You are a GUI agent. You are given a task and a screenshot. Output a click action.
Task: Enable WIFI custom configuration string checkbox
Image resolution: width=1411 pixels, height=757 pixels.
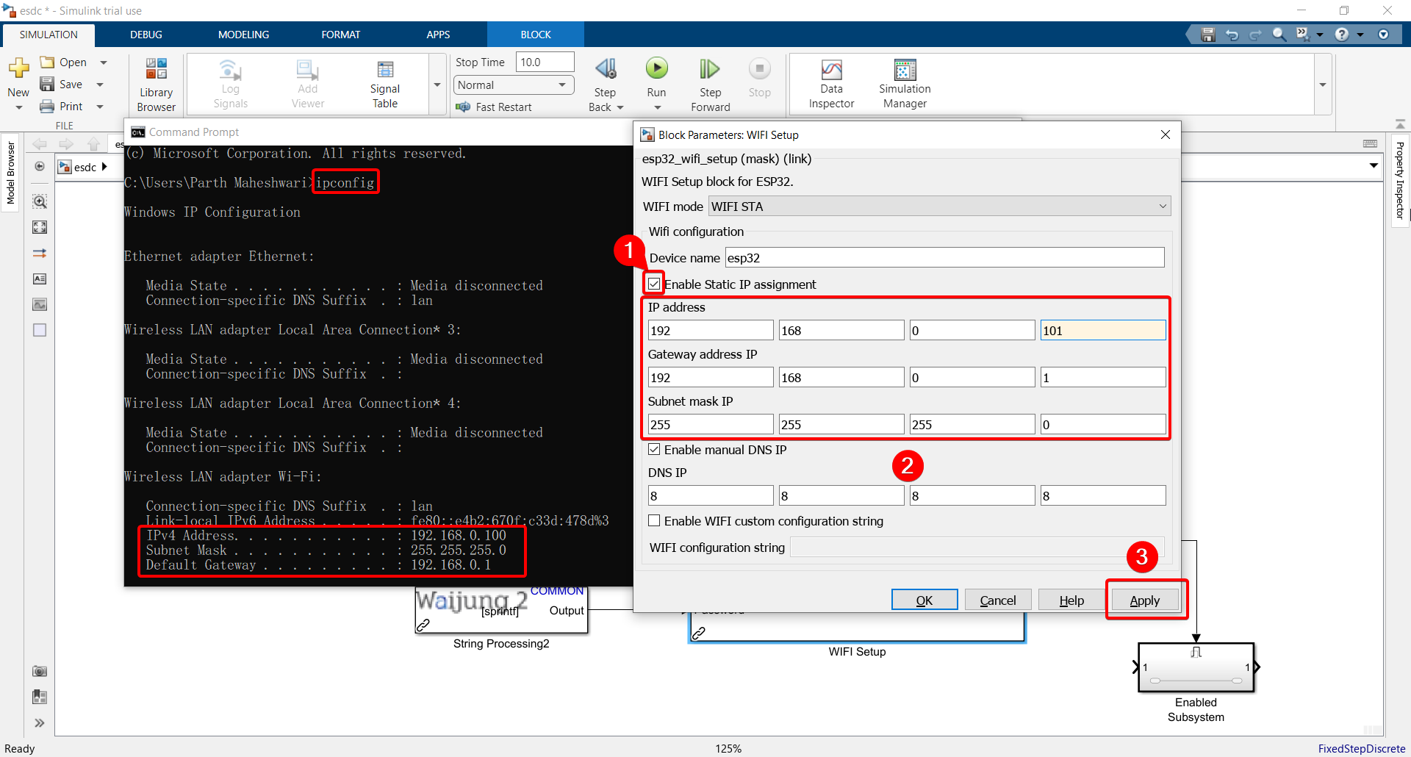[654, 520]
